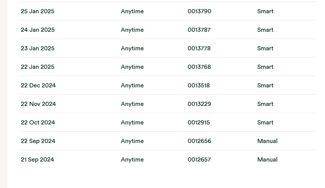The height and width of the screenshot is (188, 325).
Task: Click Manual type in 22 Sep 2024 row
Action: click(x=267, y=141)
